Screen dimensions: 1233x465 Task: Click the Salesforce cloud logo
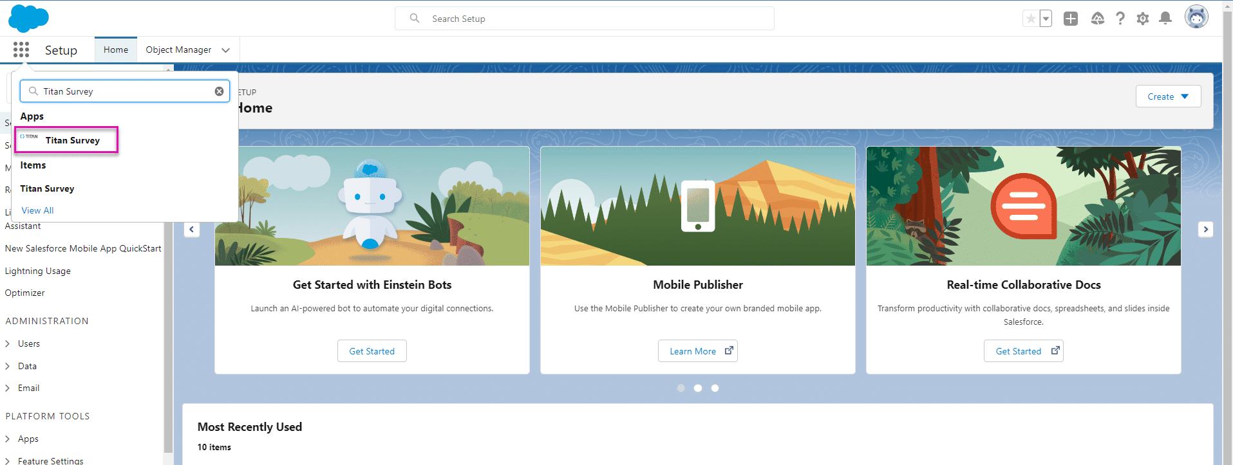coord(28,18)
